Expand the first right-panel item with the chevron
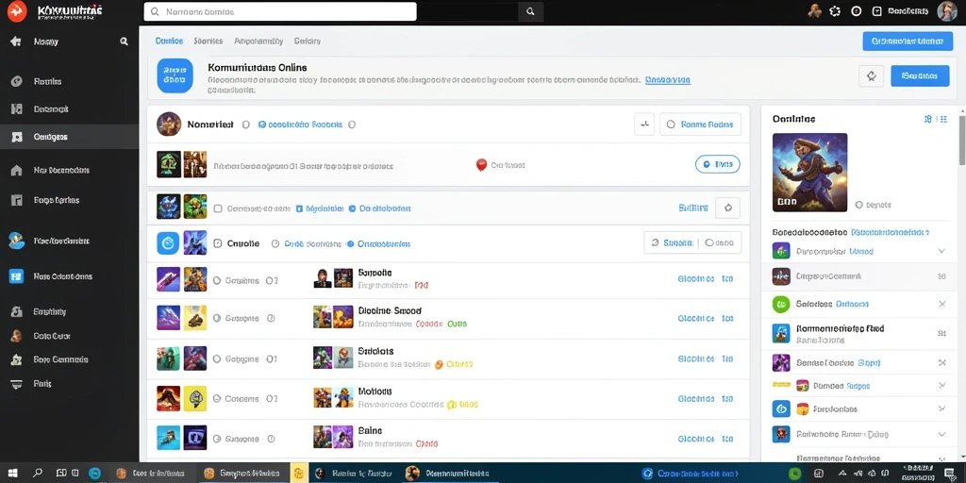This screenshot has height=483, width=966. (x=941, y=251)
